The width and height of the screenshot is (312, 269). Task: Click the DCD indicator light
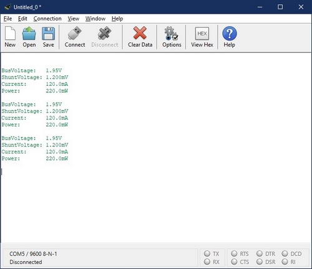(x=285, y=253)
